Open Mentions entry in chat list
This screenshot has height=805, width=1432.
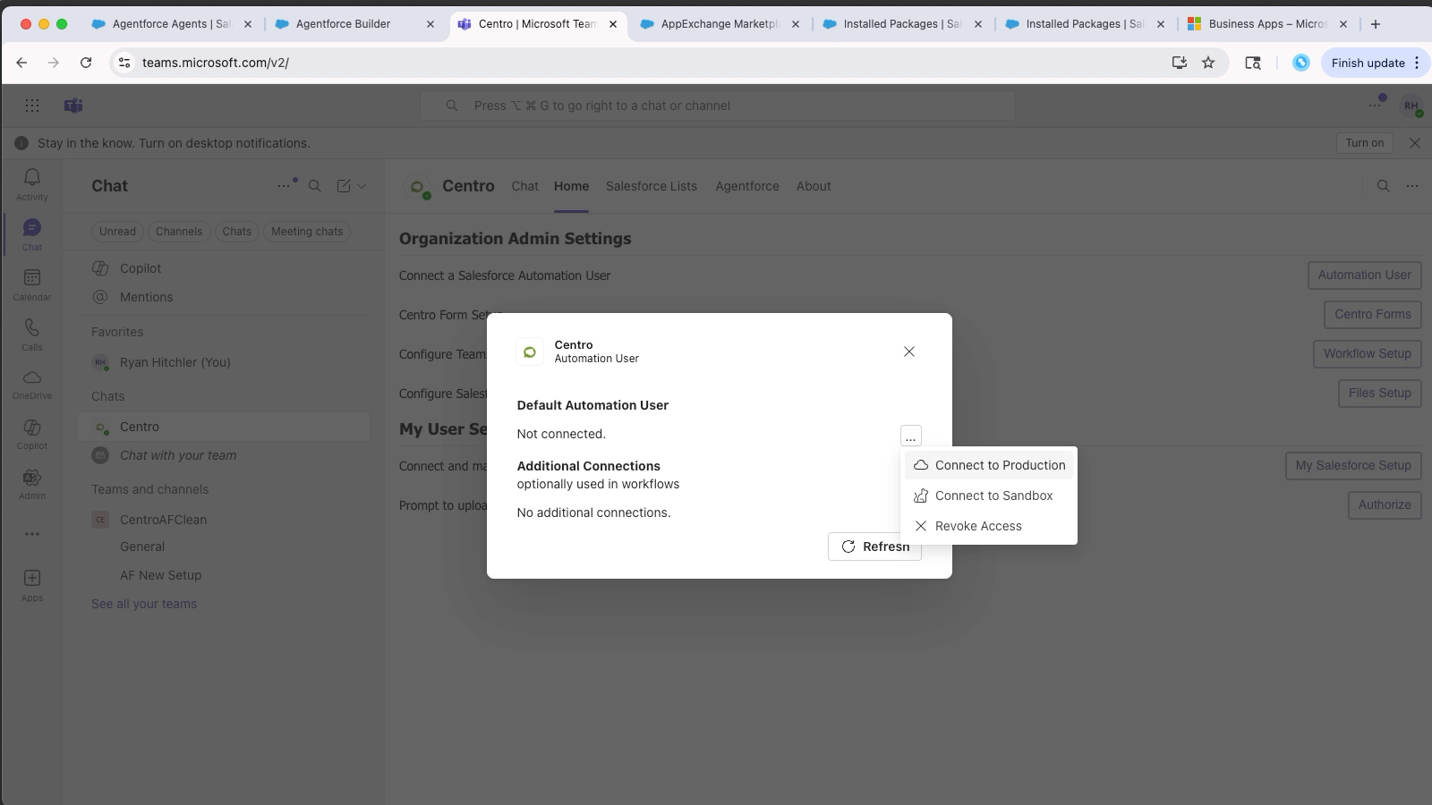tap(224, 297)
